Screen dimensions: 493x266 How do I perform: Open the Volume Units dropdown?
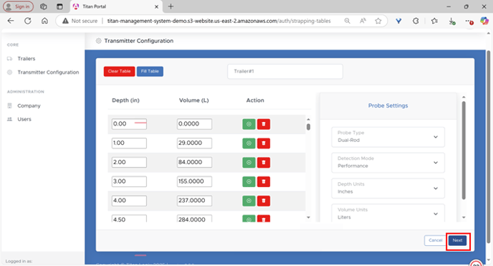(x=388, y=213)
